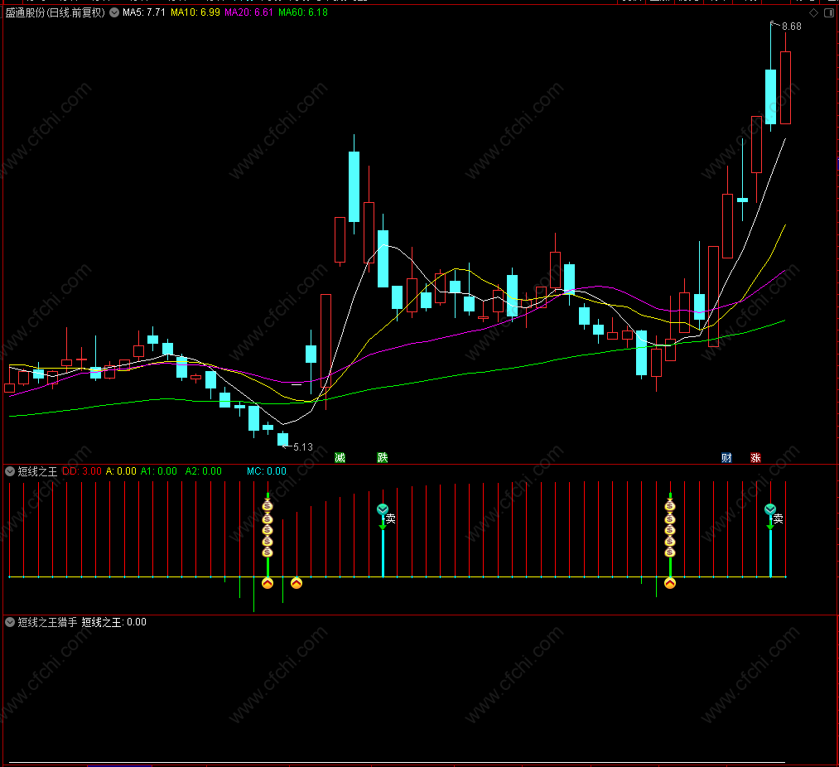Select the DD: 3.00 value
Image resolution: width=839 pixels, height=767 pixels.
(x=82, y=471)
